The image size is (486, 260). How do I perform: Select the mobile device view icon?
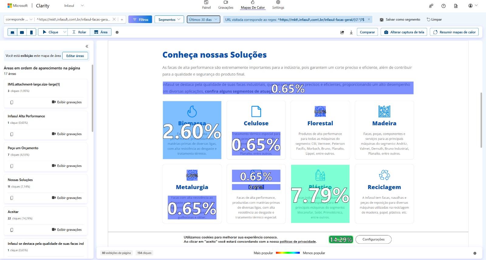point(31,32)
